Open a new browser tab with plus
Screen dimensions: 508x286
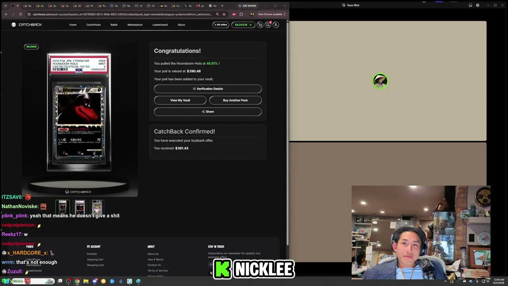point(222,6)
